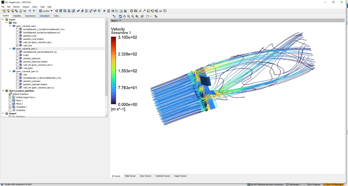Click the Zoom In magnifier icon

click(x=129, y=17)
